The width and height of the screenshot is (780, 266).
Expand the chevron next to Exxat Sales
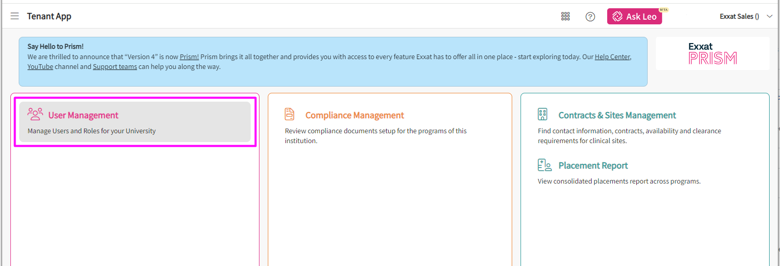(x=769, y=17)
